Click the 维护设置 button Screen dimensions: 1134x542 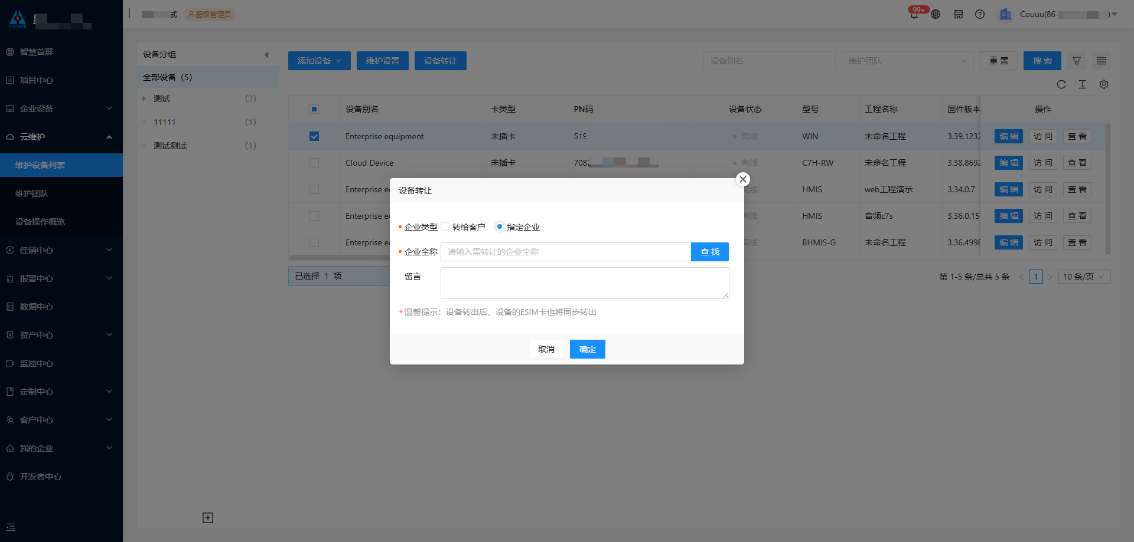pyautogui.click(x=383, y=61)
